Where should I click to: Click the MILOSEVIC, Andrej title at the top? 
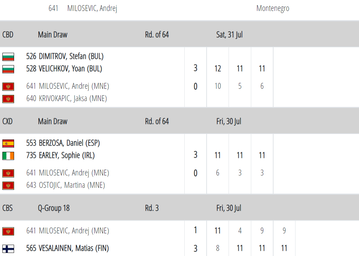[92, 8]
